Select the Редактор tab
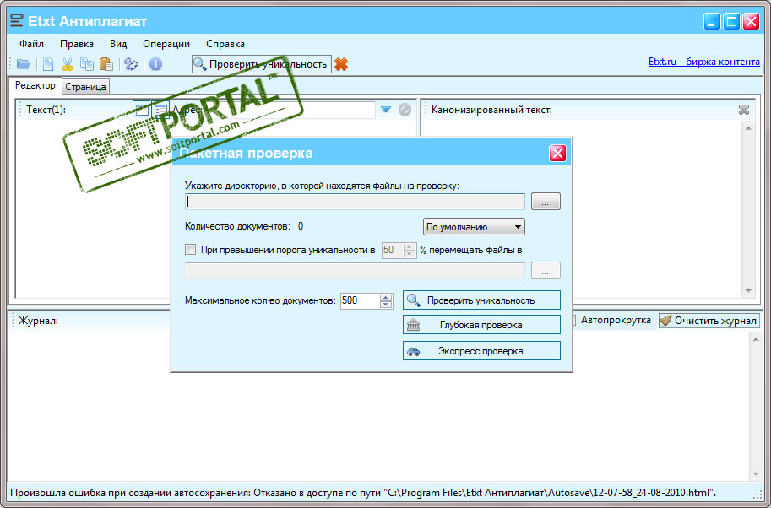This screenshot has width=771, height=508. pyautogui.click(x=35, y=85)
